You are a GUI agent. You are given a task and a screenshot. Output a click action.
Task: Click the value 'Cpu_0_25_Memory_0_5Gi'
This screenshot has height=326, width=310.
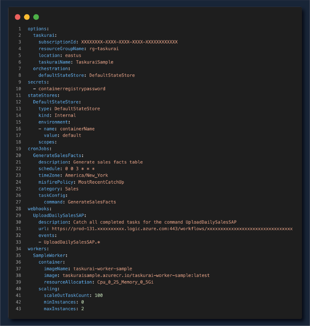click(x=125, y=282)
